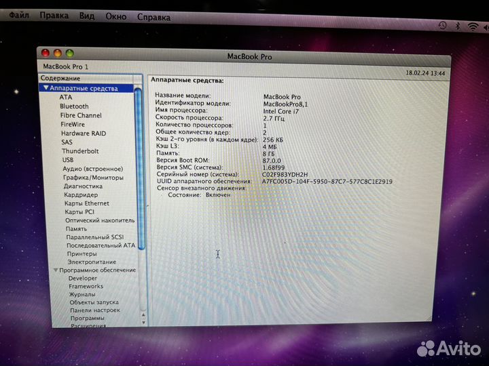The width and height of the screenshot is (489, 366).
Task: Select ATA in the sidebar
Action: point(66,97)
